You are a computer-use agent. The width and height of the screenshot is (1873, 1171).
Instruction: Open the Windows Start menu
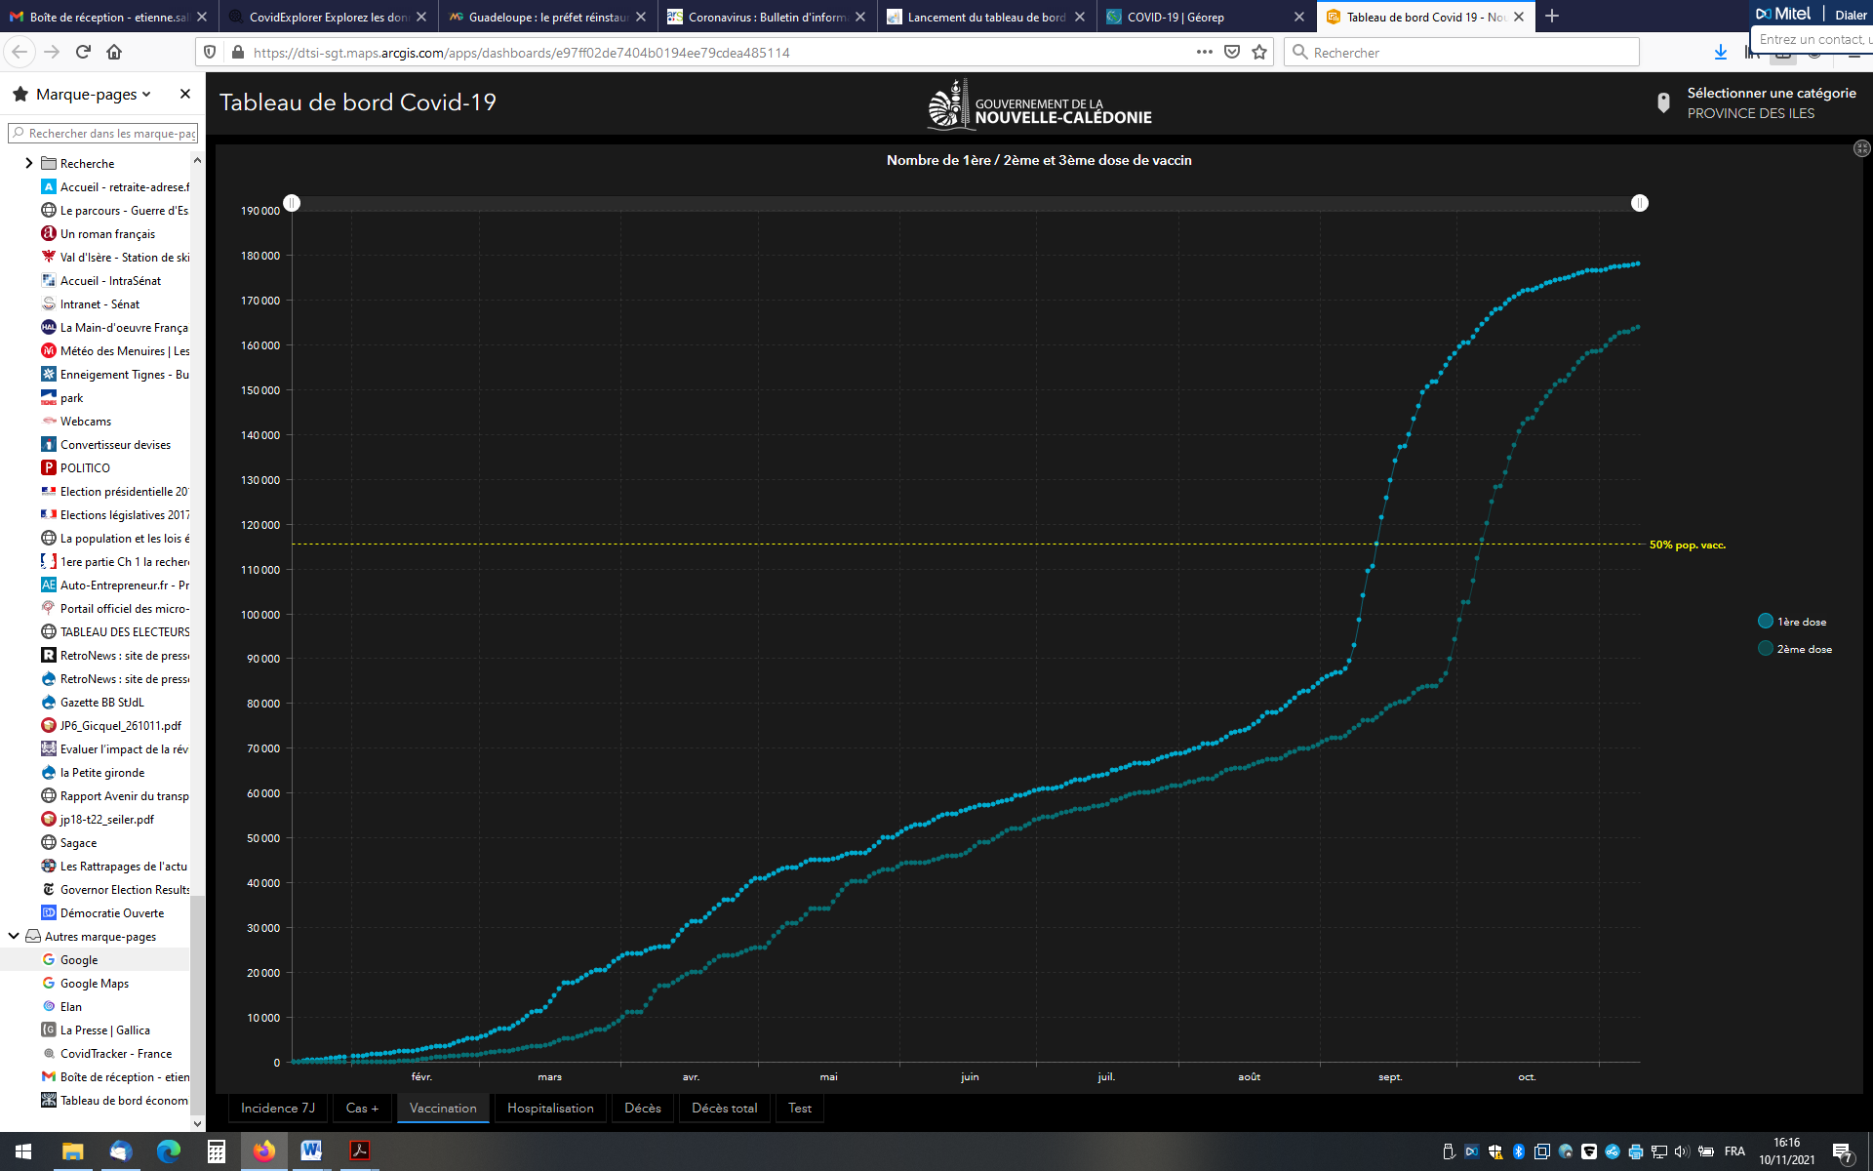(23, 1151)
